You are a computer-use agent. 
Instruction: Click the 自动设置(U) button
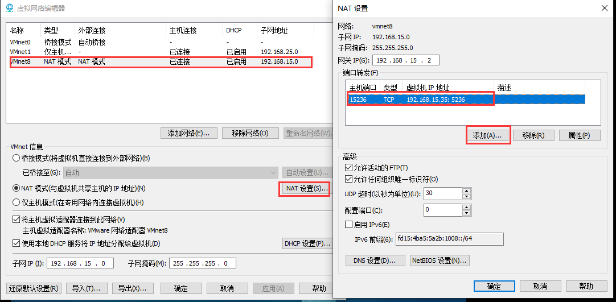307,172
